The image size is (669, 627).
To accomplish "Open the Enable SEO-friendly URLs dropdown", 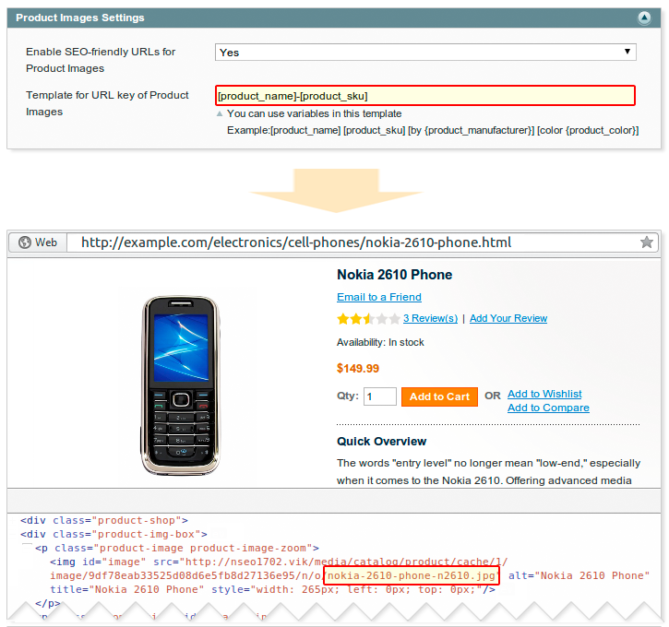I will pyautogui.click(x=425, y=53).
